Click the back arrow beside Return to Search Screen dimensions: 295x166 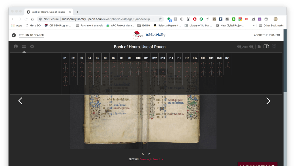click(x=14, y=35)
